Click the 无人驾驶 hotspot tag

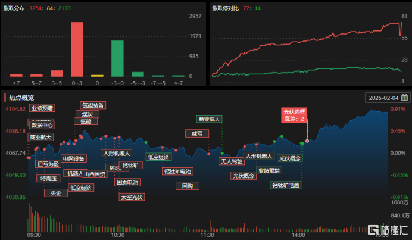click(x=232, y=161)
